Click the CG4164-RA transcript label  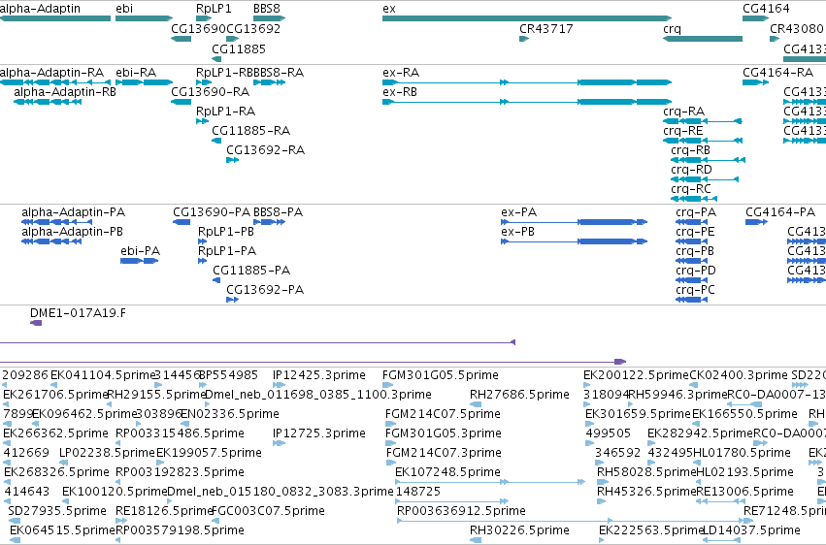point(778,73)
